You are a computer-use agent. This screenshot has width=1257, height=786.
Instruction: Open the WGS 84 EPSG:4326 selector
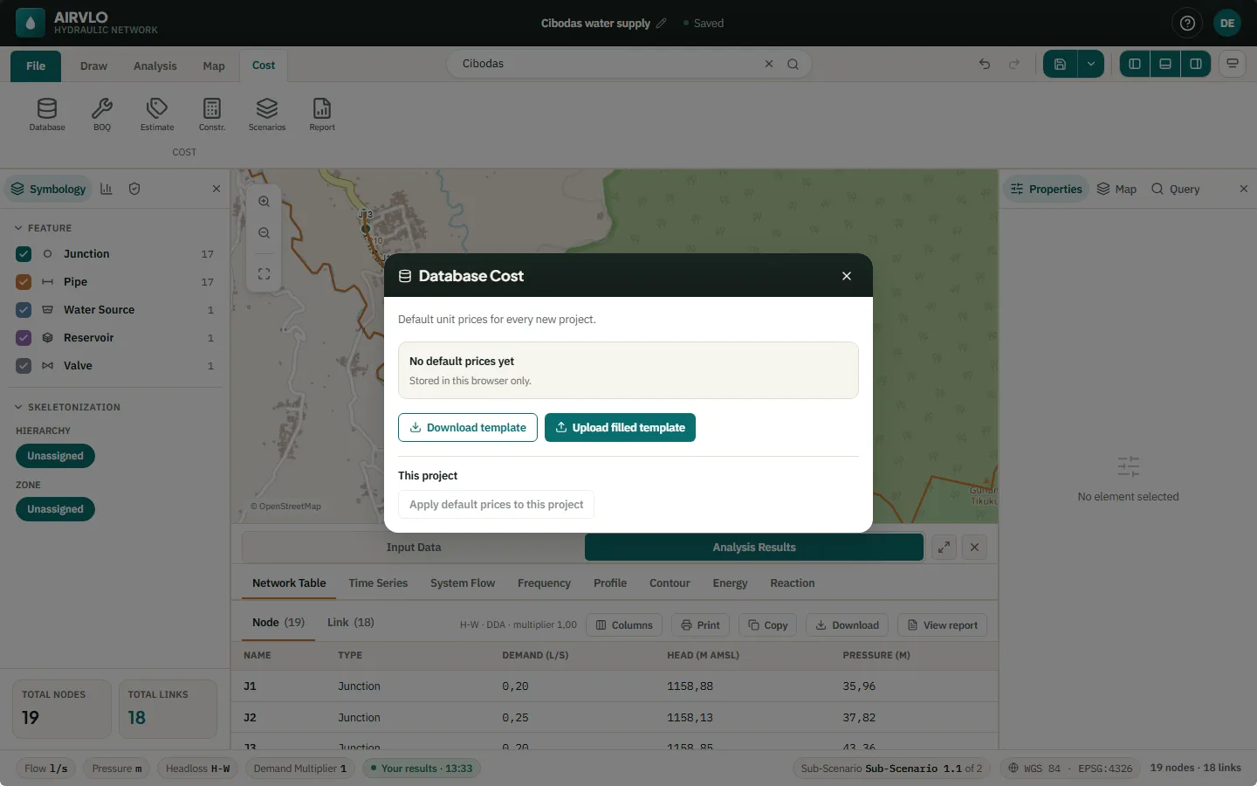pos(1070,769)
